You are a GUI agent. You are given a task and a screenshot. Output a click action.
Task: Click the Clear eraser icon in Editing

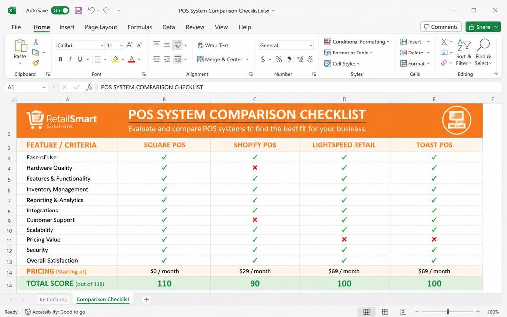[x=444, y=63]
